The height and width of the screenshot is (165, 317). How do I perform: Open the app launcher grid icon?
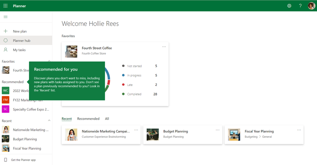(x=5, y=6)
